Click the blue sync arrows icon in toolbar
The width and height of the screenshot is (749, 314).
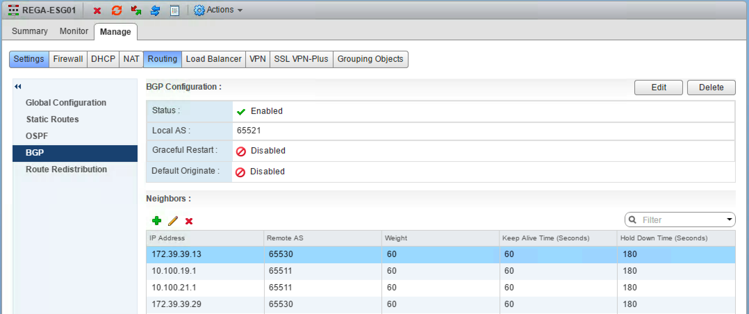coord(155,11)
